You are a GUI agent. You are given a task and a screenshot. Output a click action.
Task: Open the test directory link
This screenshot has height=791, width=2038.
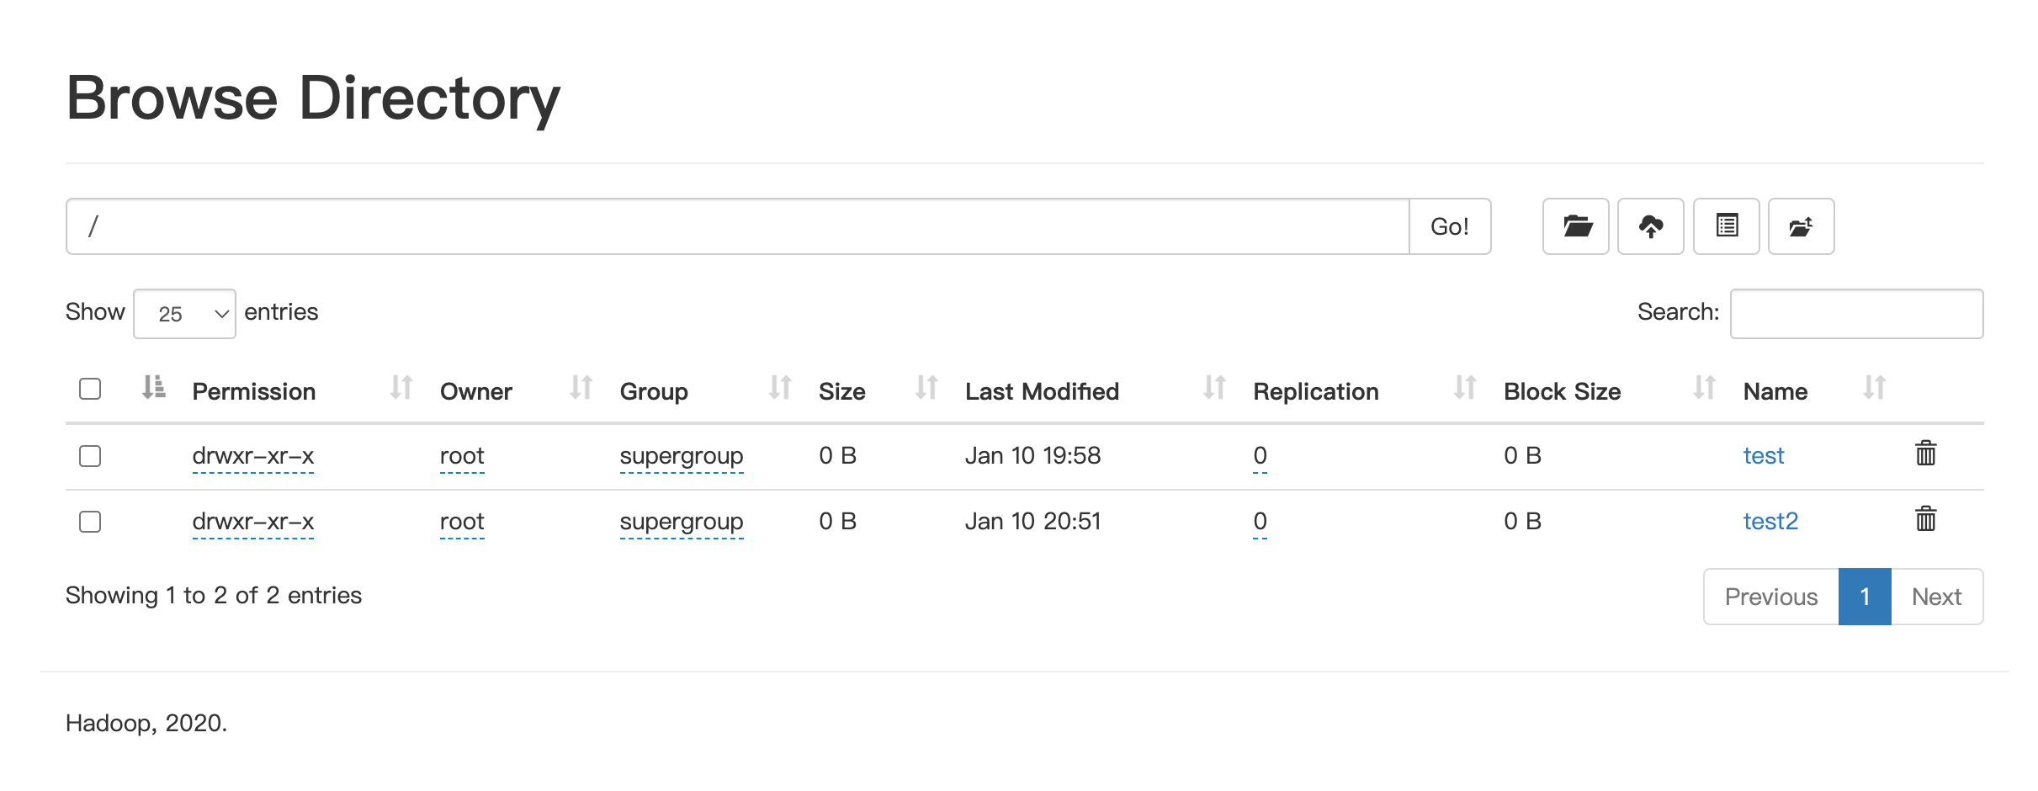click(1763, 455)
